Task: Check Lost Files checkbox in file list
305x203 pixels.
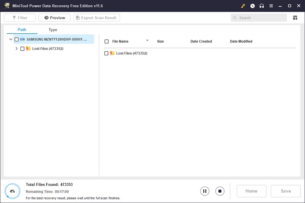Action: (x=106, y=53)
